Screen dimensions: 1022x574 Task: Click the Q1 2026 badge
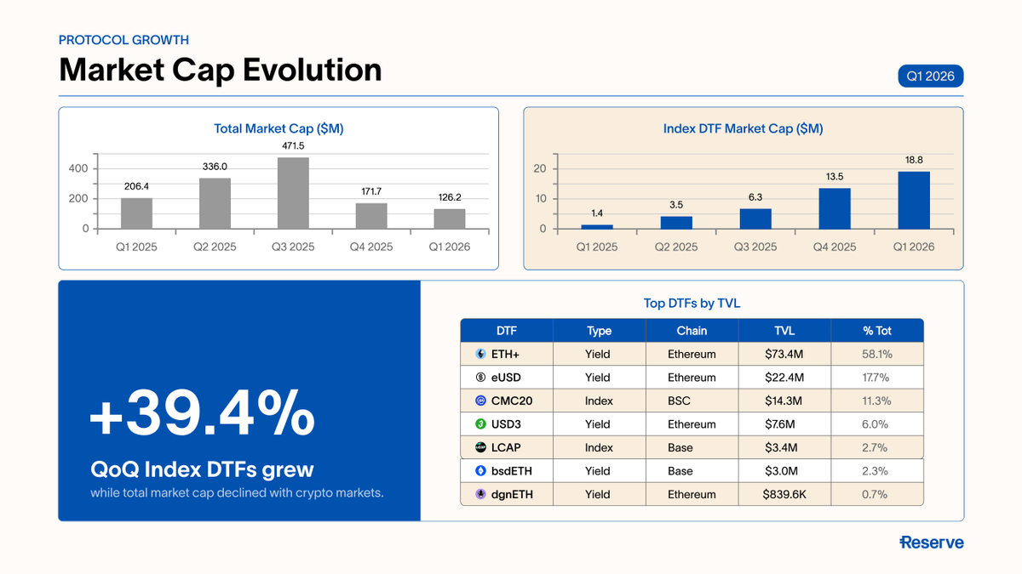point(931,77)
